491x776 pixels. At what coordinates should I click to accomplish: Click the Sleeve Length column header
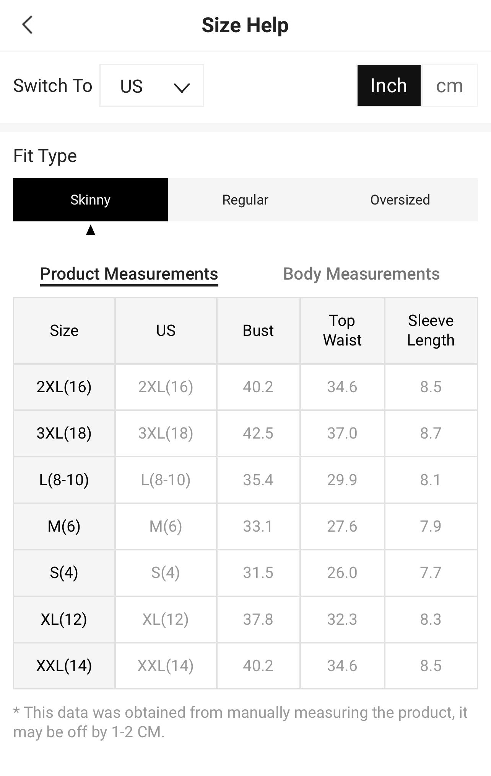click(x=431, y=331)
